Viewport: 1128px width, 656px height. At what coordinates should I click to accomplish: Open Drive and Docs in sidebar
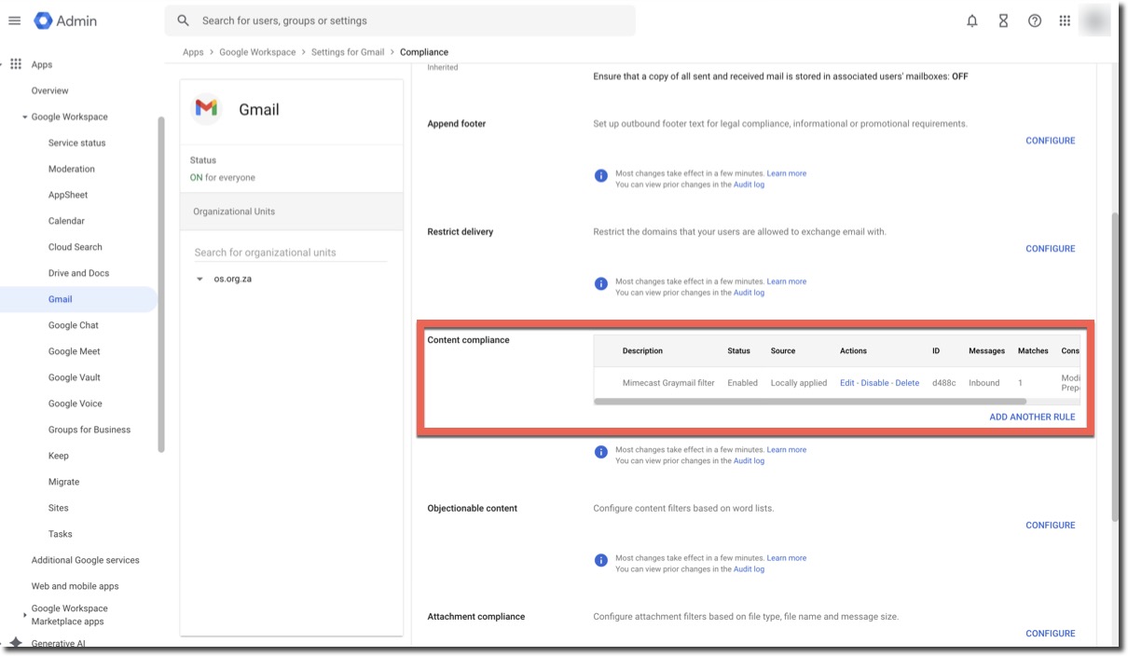[x=78, y=273]
